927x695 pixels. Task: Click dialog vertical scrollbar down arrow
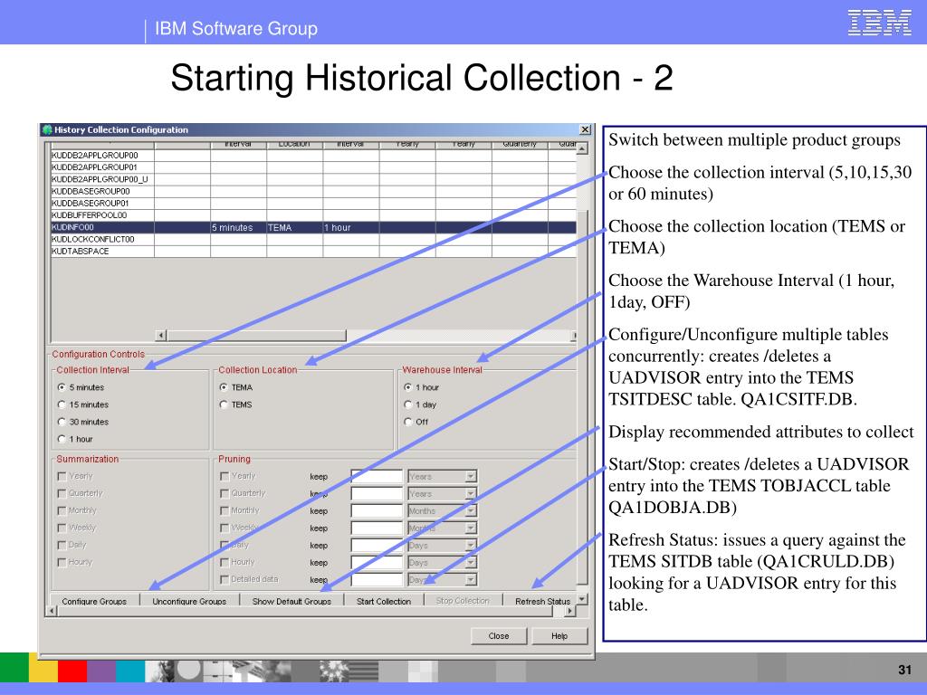point(582,599)
